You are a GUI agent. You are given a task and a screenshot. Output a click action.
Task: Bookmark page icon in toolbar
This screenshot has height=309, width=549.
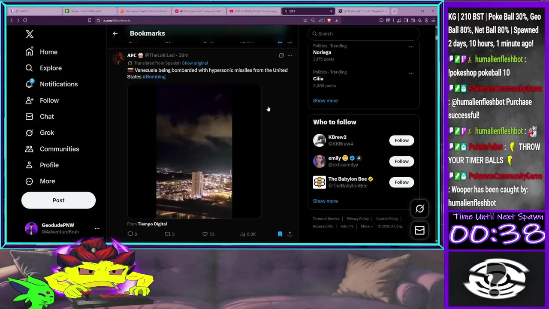(89, 20)
